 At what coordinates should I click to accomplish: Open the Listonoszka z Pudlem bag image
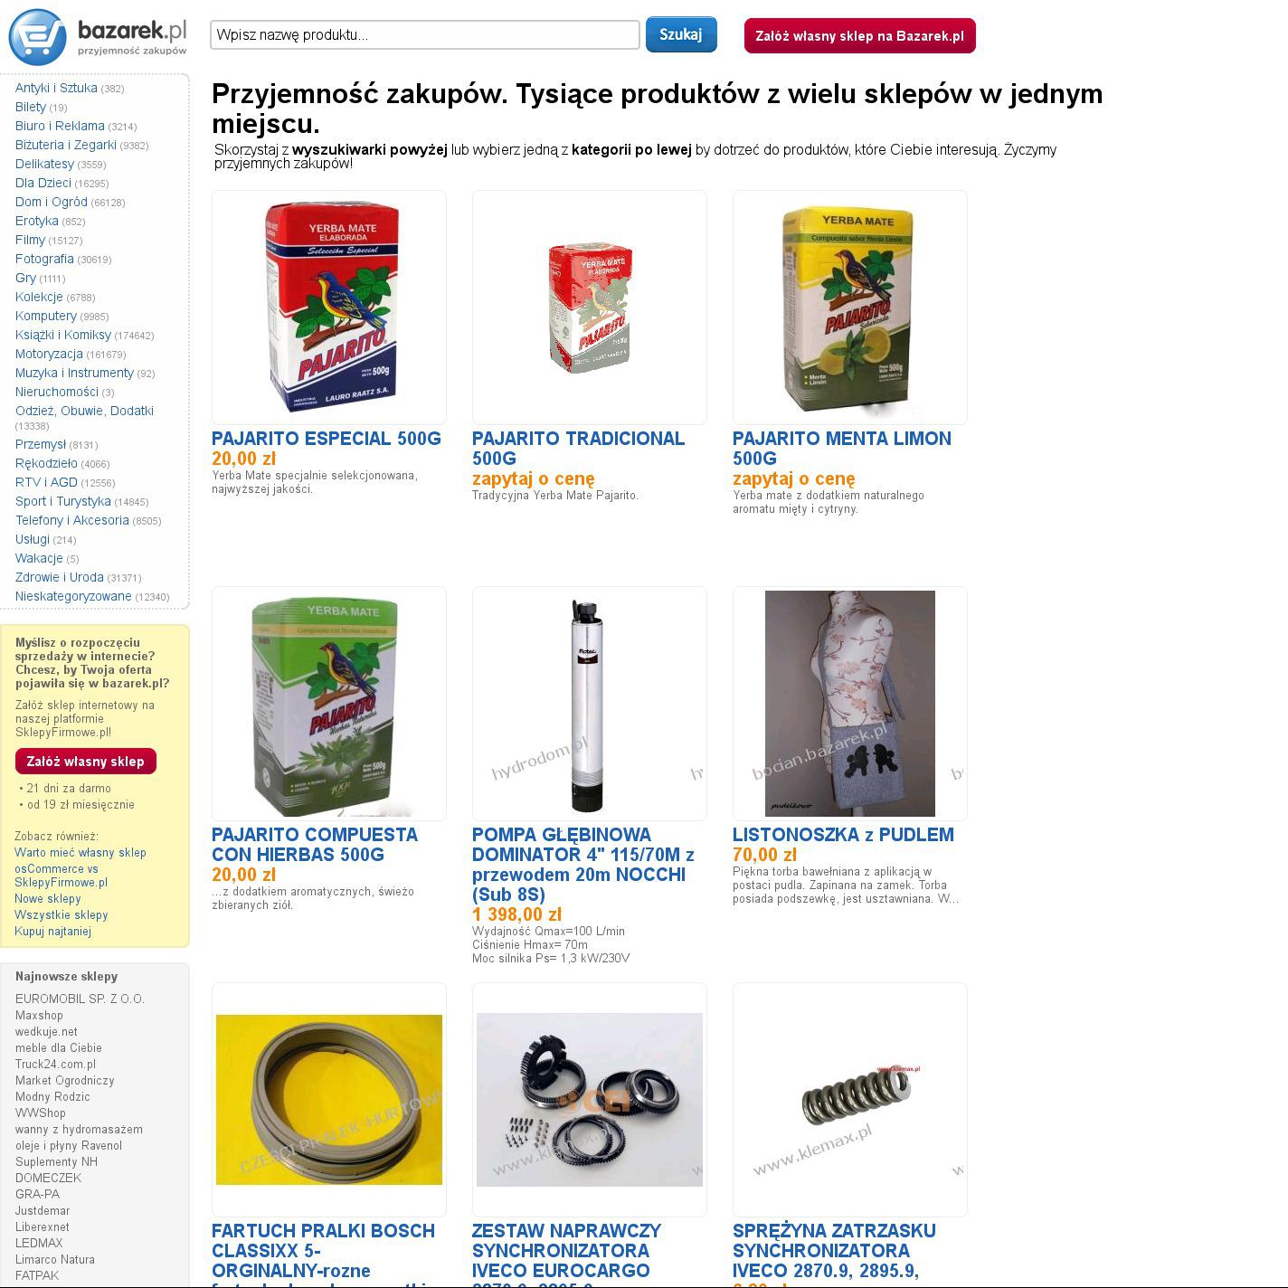850,704
